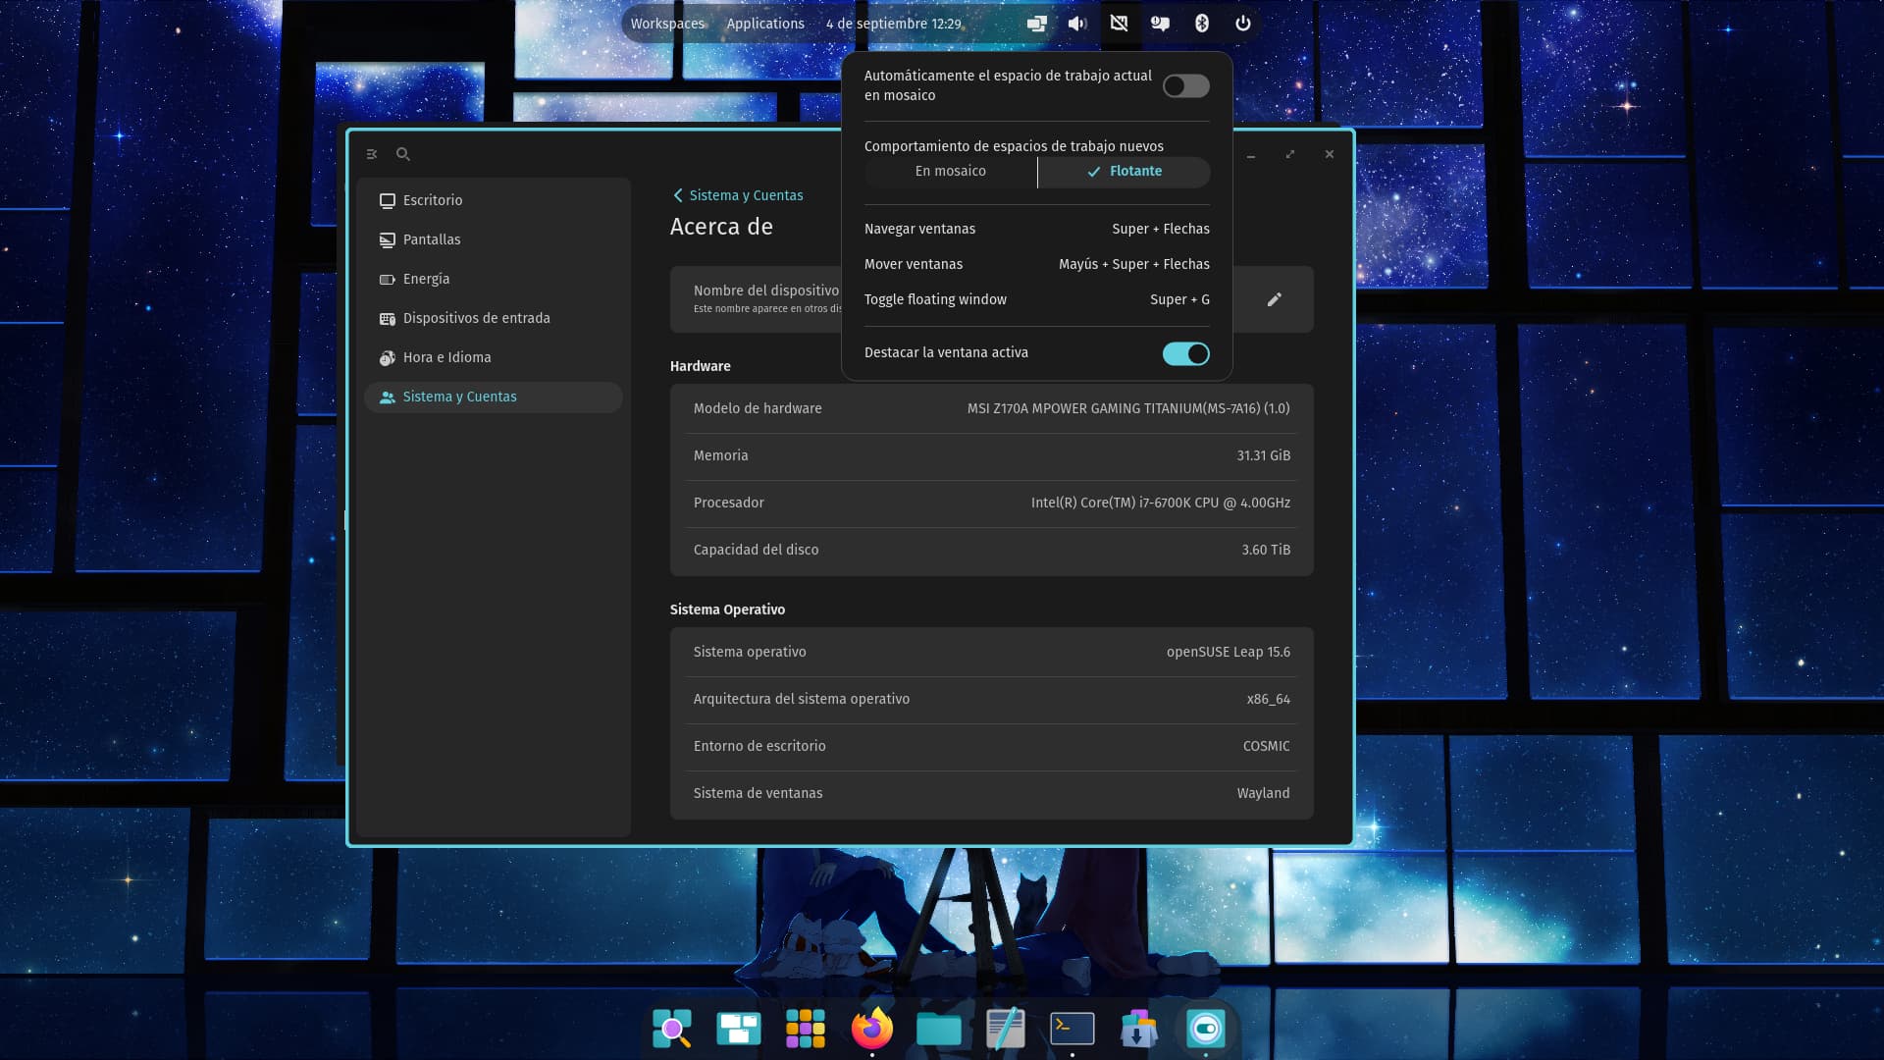Go back to Sistema y Cuentas

tap(737, 195)
